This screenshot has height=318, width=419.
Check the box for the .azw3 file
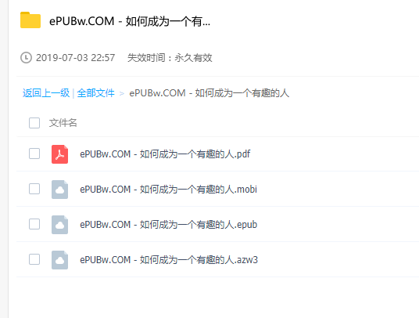pyautogui.click(x=34, y=259)
